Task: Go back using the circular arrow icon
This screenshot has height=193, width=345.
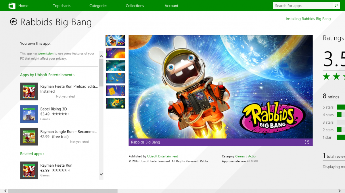Action: [14, 22]
